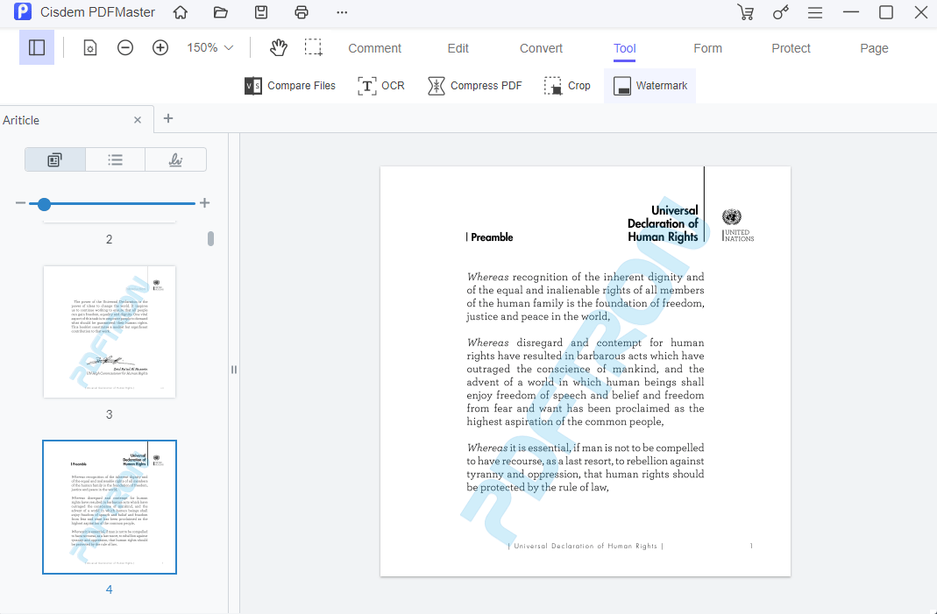
Task: Click the United Nations logo on the page
Action: 738,225
